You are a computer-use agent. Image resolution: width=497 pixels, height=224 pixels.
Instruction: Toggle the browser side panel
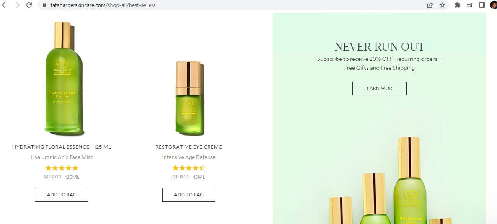(x=482, y=5)
